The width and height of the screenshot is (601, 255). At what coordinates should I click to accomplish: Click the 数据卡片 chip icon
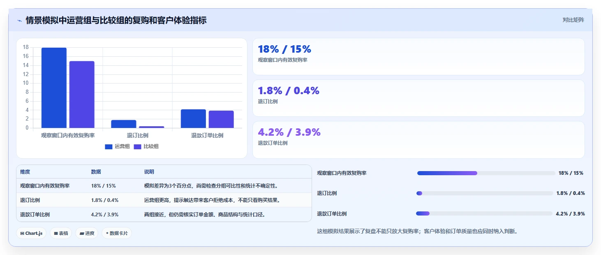coord(107,233)
